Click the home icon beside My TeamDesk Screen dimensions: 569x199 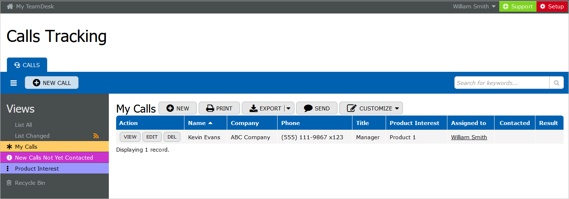pyautogui.click(x=10, y=7)
